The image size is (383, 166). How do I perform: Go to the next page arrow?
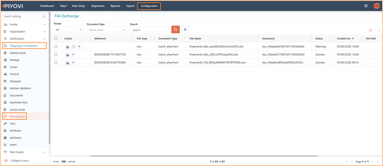[x=373, y=162]
